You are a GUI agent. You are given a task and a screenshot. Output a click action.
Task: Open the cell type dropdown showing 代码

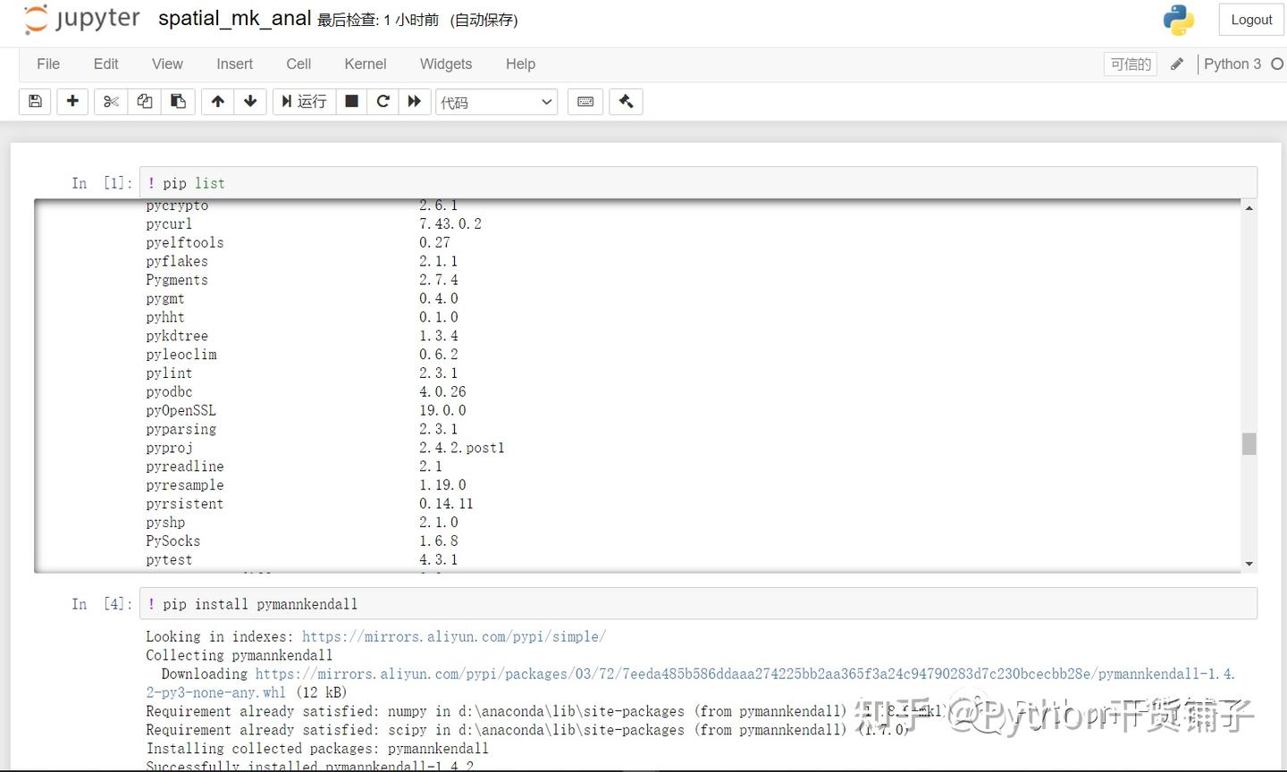click(x=496, y=101)
